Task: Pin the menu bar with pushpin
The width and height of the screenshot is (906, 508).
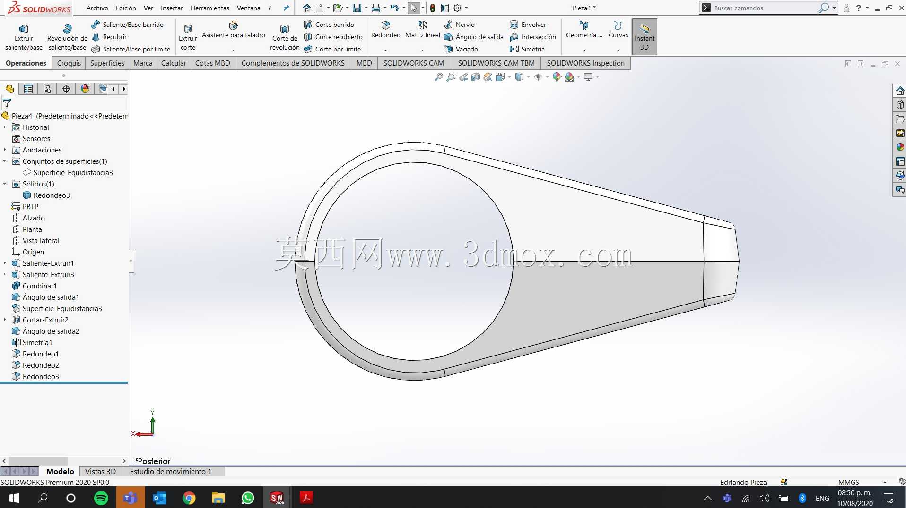Action: 286,8
